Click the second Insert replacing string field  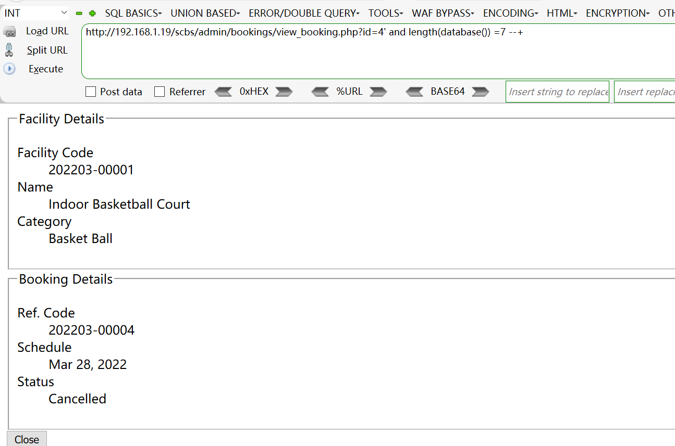(x=645, y=92)
